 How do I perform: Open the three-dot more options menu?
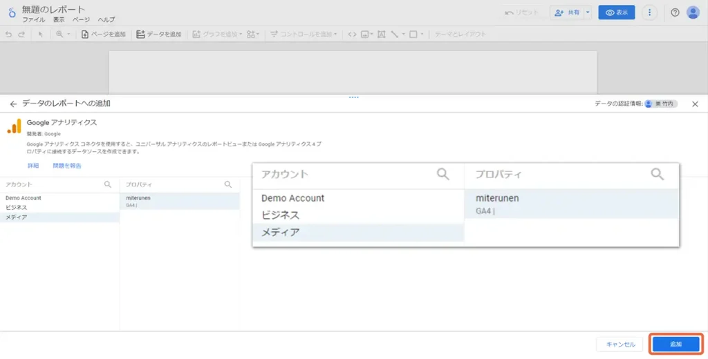click(x=649, y=12)
